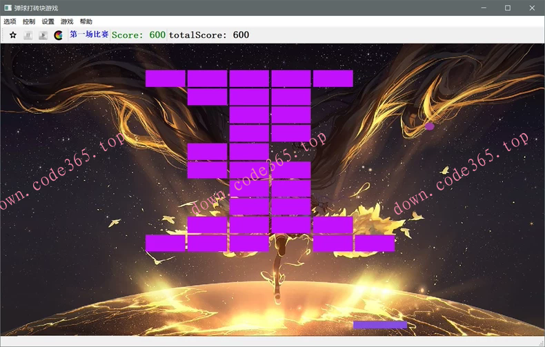Close the game window
Screen dimensions: 545x347
tap(532, 8)
